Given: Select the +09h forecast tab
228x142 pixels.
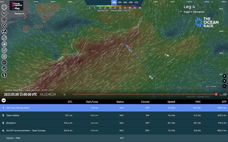Looking at the screenshot, I should (x=131, y=2).
